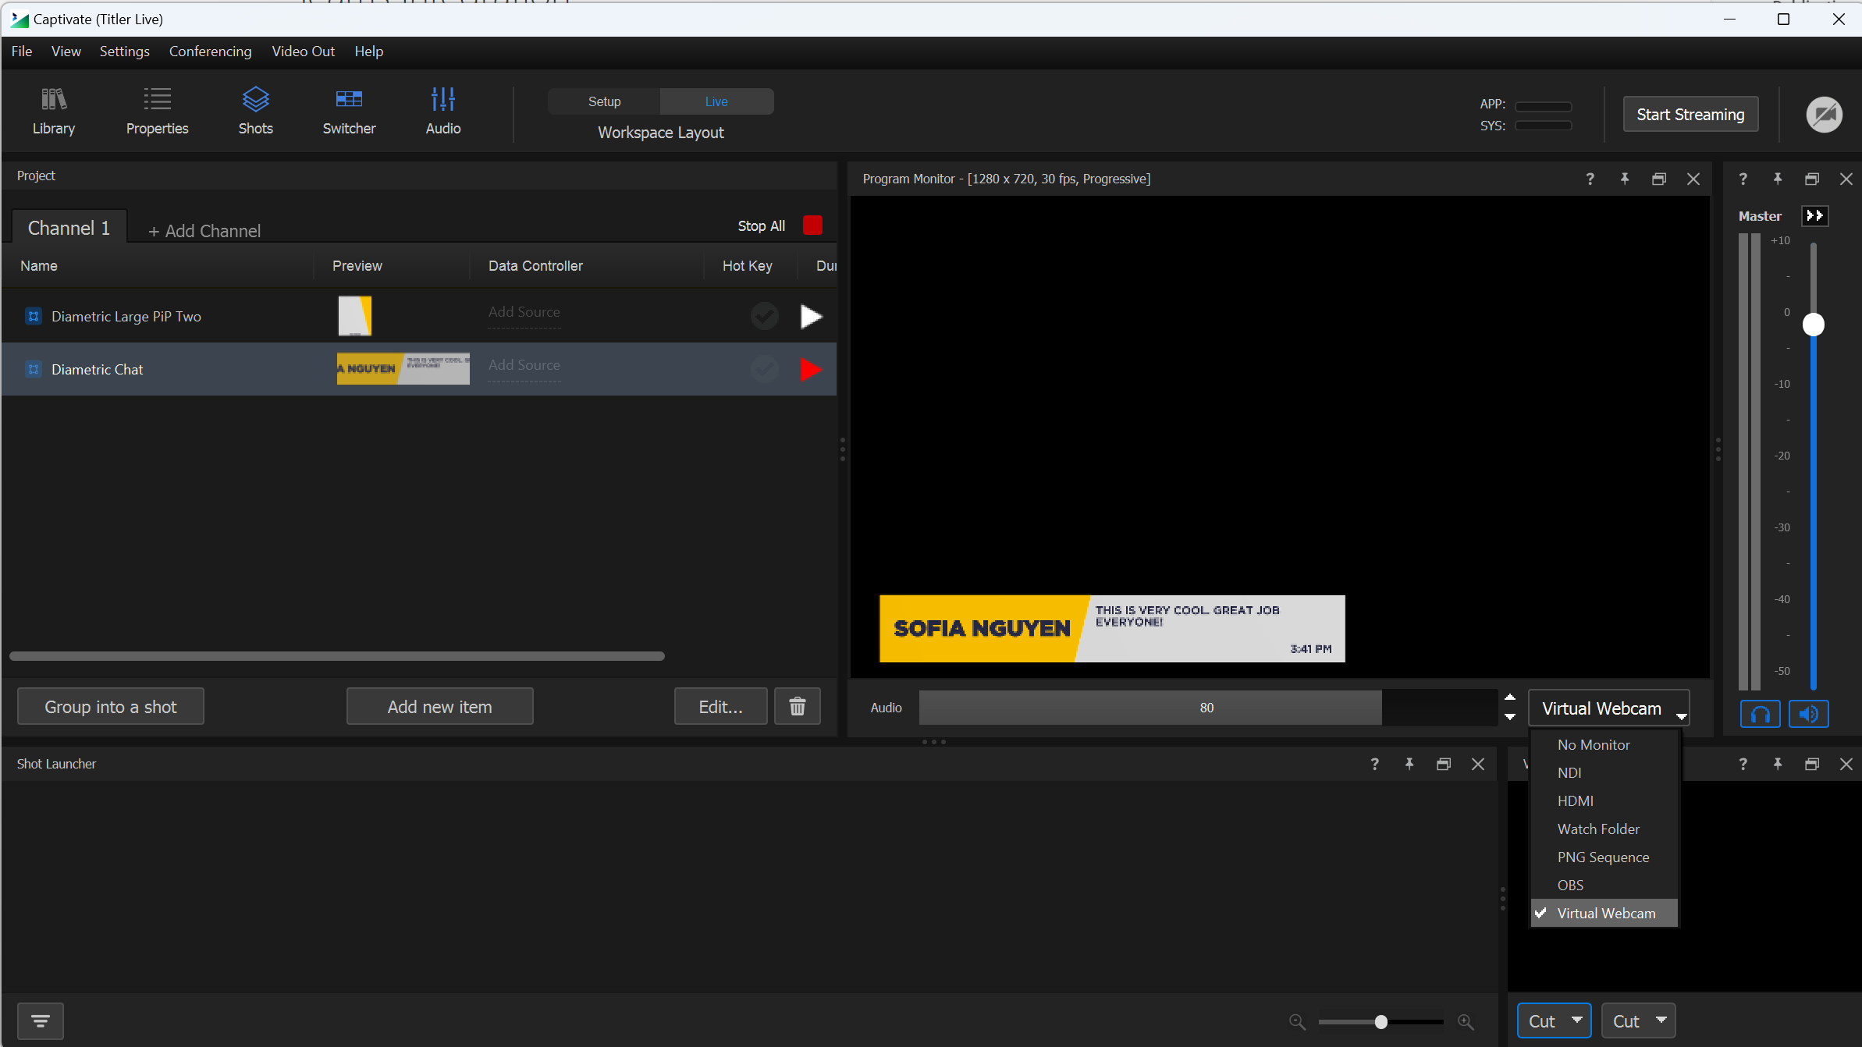This screenshot has width=1862, height=1047.
Task: Toggle the speaker mute button
Action: pos(1808,714)
